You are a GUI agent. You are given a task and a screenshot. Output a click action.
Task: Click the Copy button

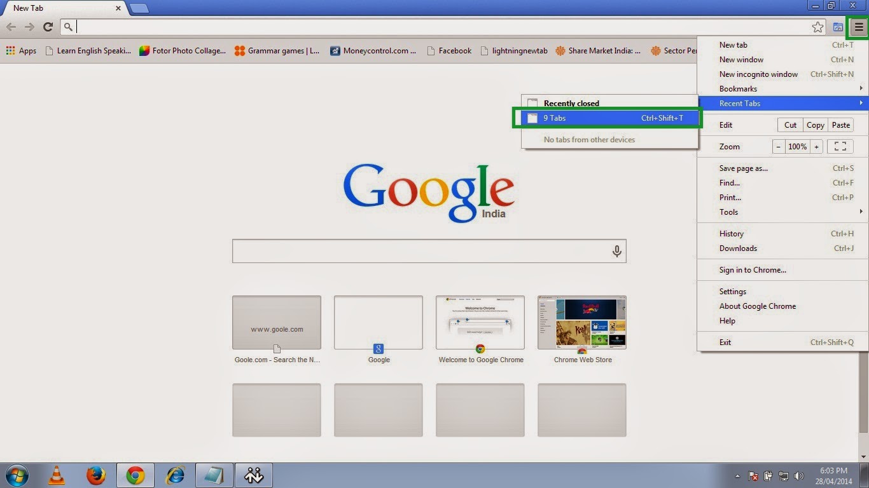pos(815,125)
